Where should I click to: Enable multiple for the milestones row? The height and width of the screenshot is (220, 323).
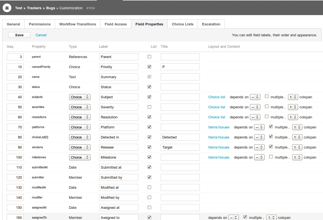coord(271,157)
